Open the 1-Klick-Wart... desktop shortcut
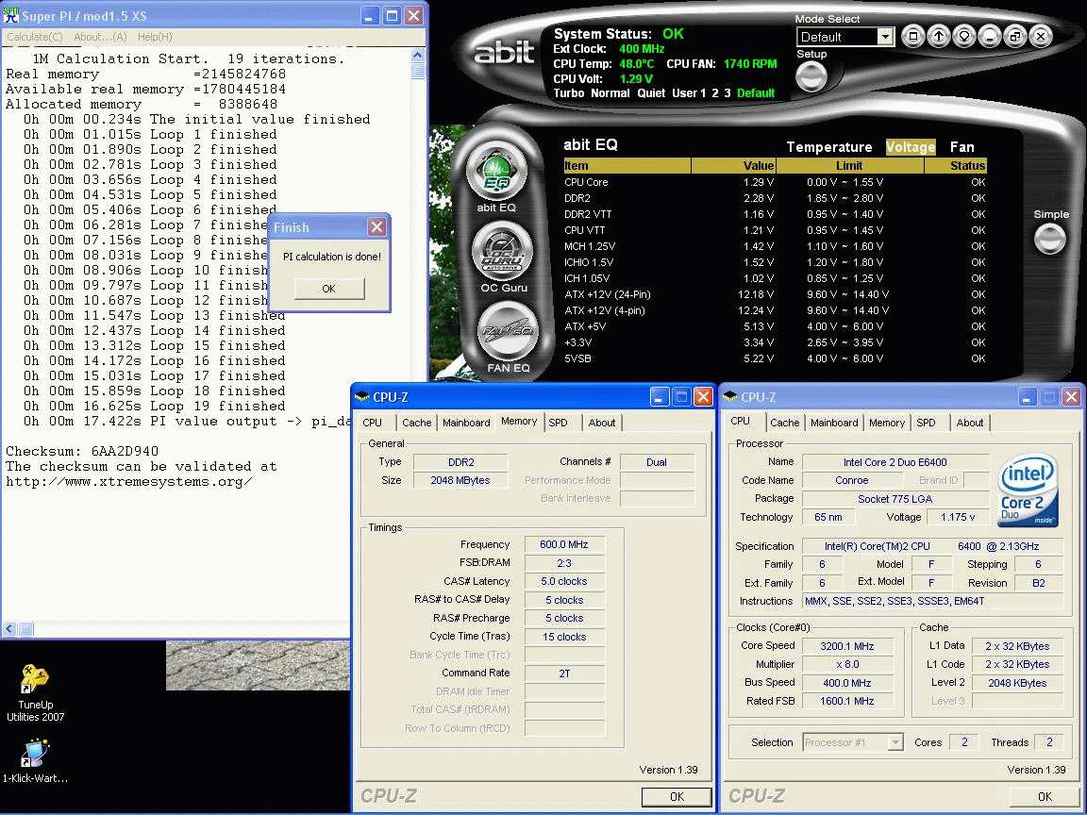This screenshot has width=1087, height=815. (x=35, y=761)
